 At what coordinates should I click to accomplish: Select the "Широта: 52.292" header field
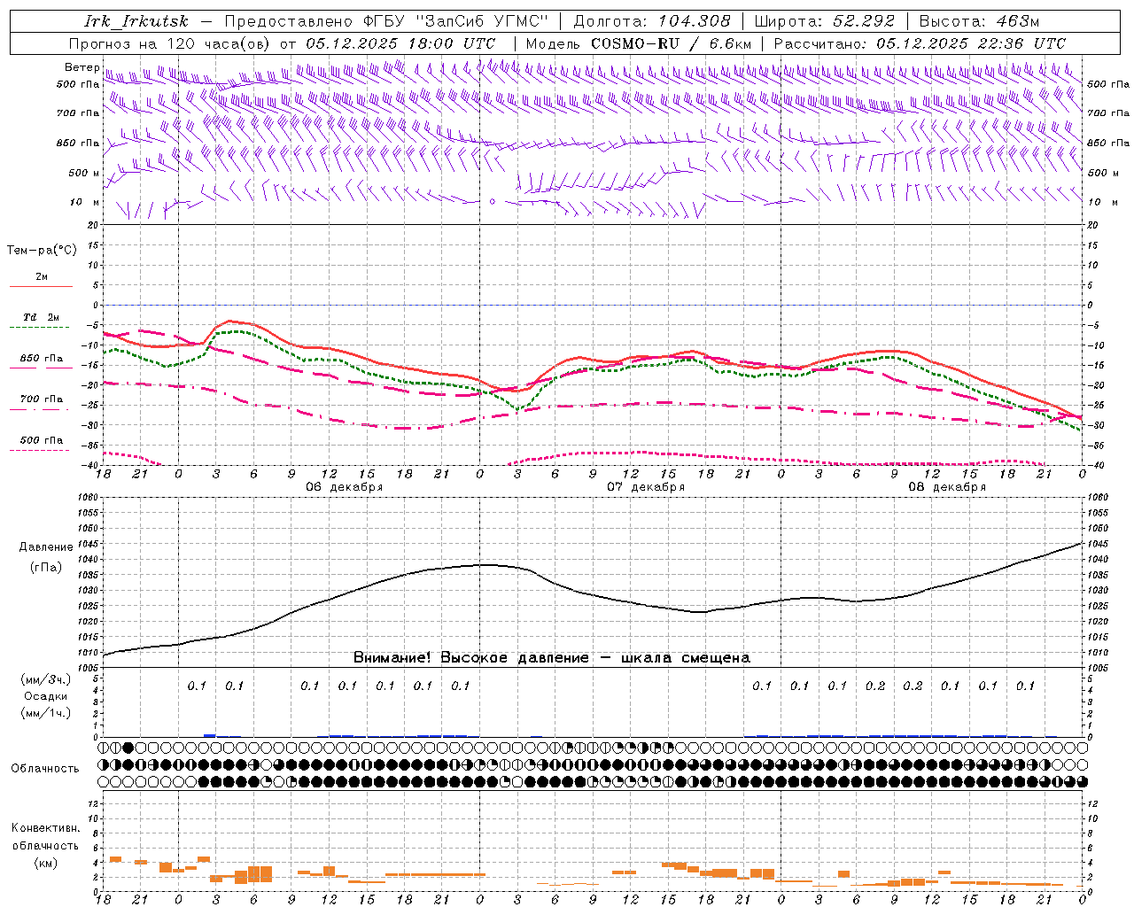click(825, 21)
